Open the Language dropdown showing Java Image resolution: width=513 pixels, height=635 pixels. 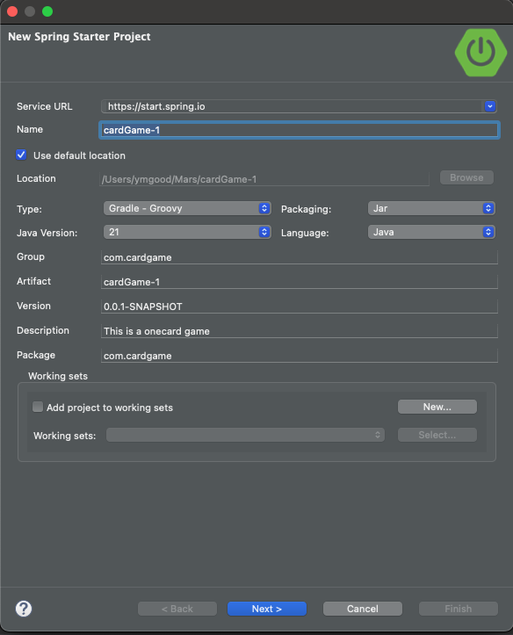431,232
